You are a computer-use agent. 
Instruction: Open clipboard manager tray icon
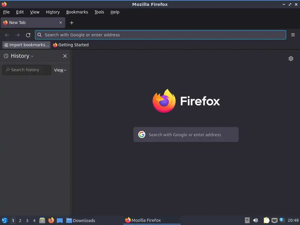coord(266,220)
